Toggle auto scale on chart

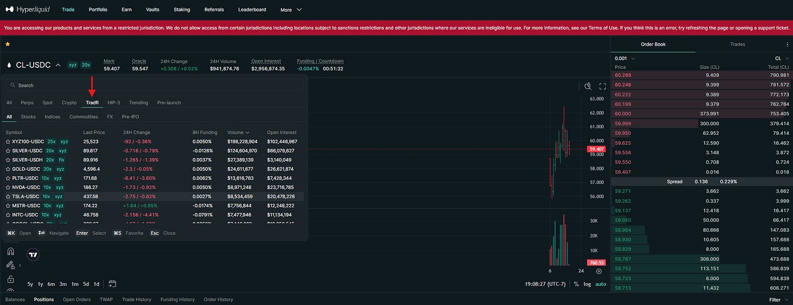(x=600, y=284)
